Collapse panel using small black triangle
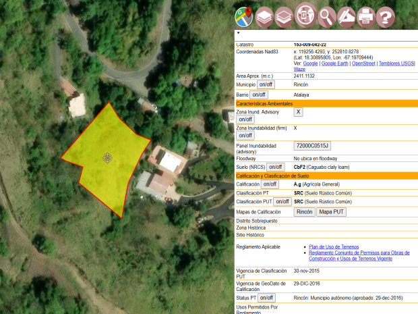Screen dimensions: 418x314 pos(238,32)
